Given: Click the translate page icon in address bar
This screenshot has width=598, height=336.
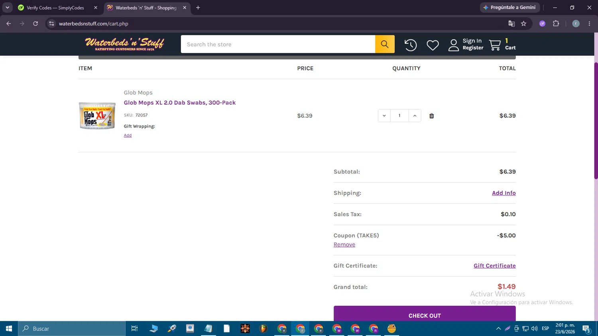Looking at the screenshot, I should tap(511, 23).
